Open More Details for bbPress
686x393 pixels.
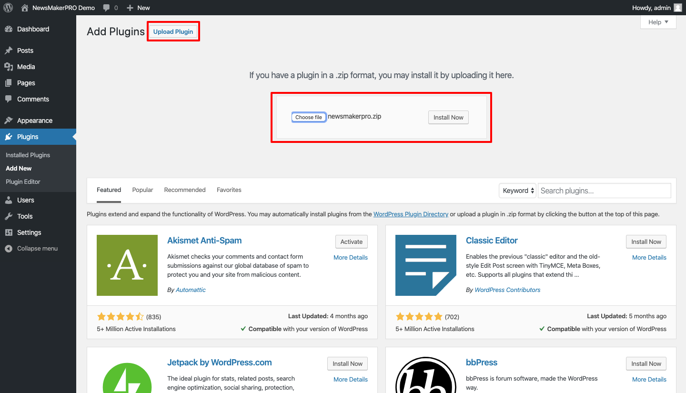click(649, 379)
